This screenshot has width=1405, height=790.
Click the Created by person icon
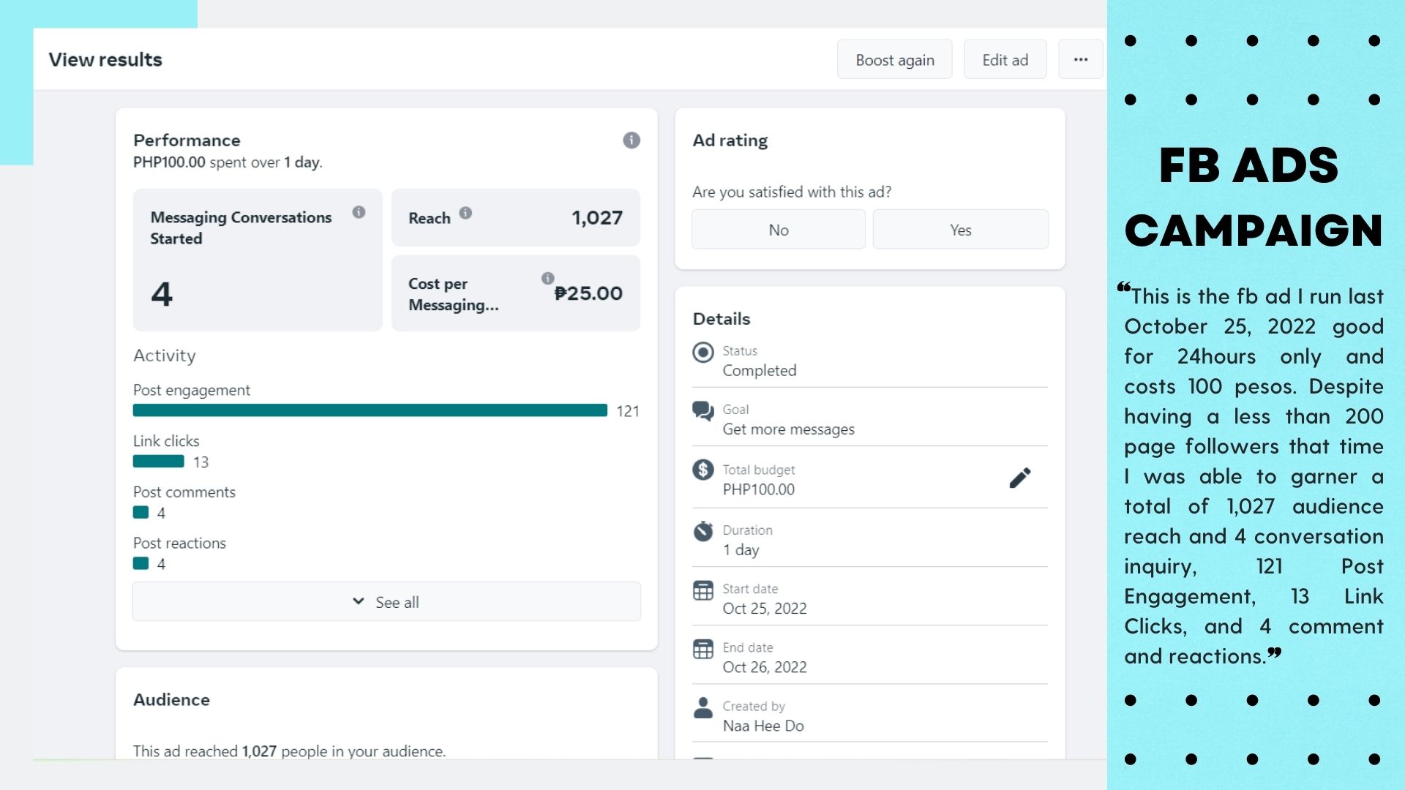(702, 707)
